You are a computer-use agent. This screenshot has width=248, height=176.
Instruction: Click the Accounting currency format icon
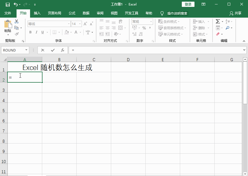(135, 28)
